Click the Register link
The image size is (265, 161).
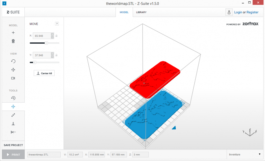tap(252, 12)
